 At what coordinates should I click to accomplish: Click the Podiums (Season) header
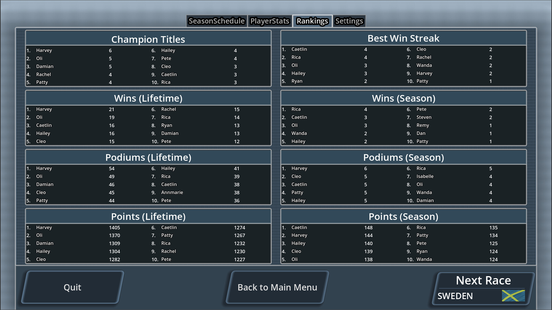[403, 157]
